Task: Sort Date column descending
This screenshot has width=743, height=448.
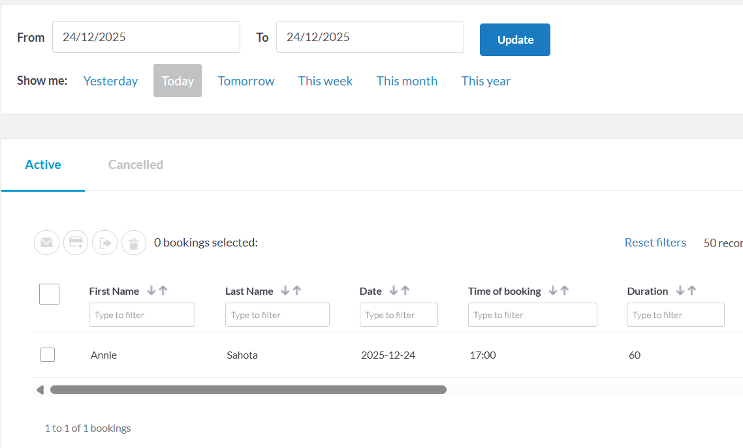Action: click(393, 291)
